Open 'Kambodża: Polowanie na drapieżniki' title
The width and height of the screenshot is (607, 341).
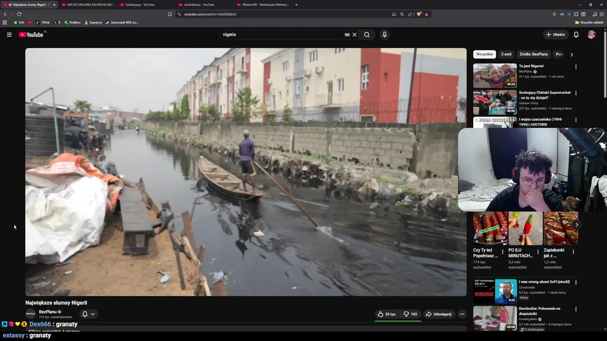[540, 311]
